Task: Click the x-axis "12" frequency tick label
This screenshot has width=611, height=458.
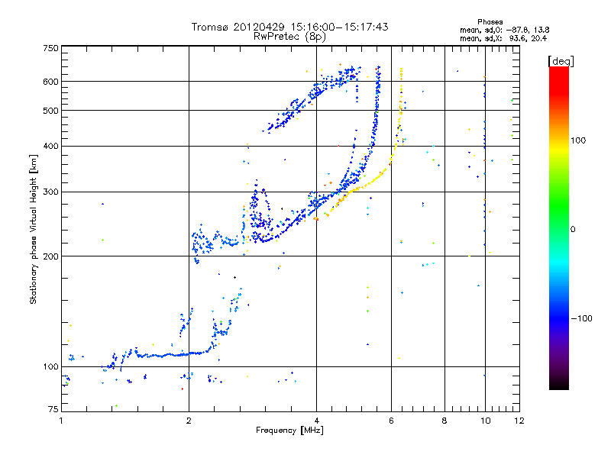Action: tap(519, 421)
